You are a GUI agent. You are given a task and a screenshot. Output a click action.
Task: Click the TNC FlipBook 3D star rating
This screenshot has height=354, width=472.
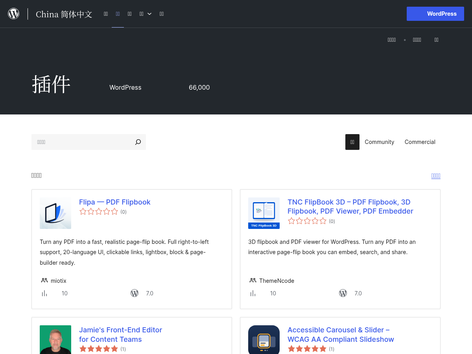[307, 221]
